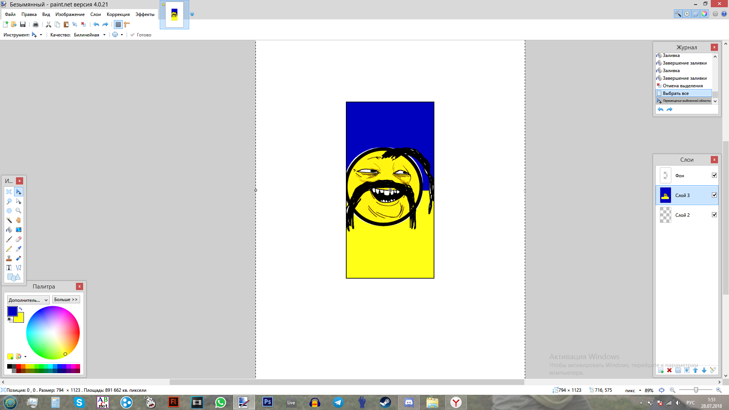Open the Файл menu
This screenshot has height=410, width=729.
(10, 14)
